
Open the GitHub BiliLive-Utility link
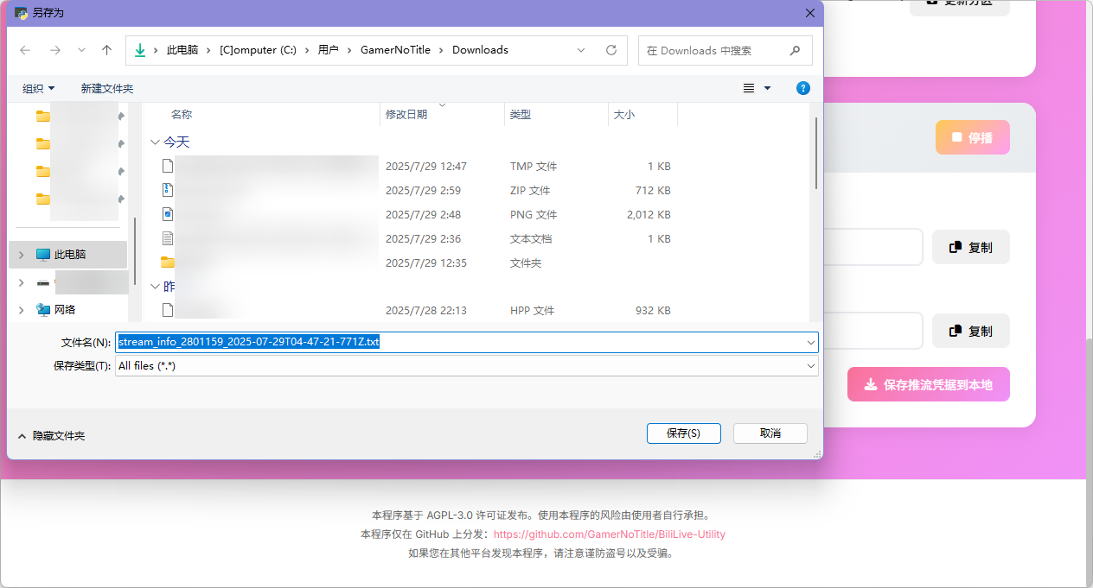pos(609,534)
